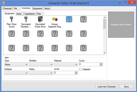This screenshot has height=92, width=137.
Task: Open the Rarity dropdown
Action: pos(41,73)
